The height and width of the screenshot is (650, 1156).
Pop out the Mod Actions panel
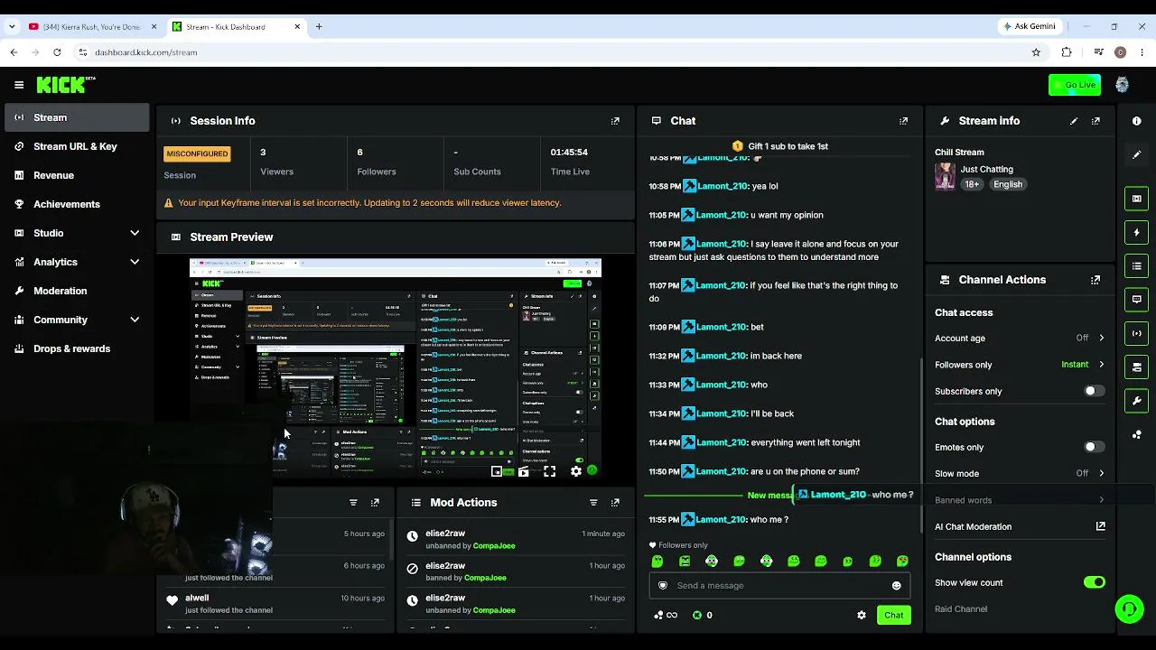pyautogui.click(x=615, y=503)
